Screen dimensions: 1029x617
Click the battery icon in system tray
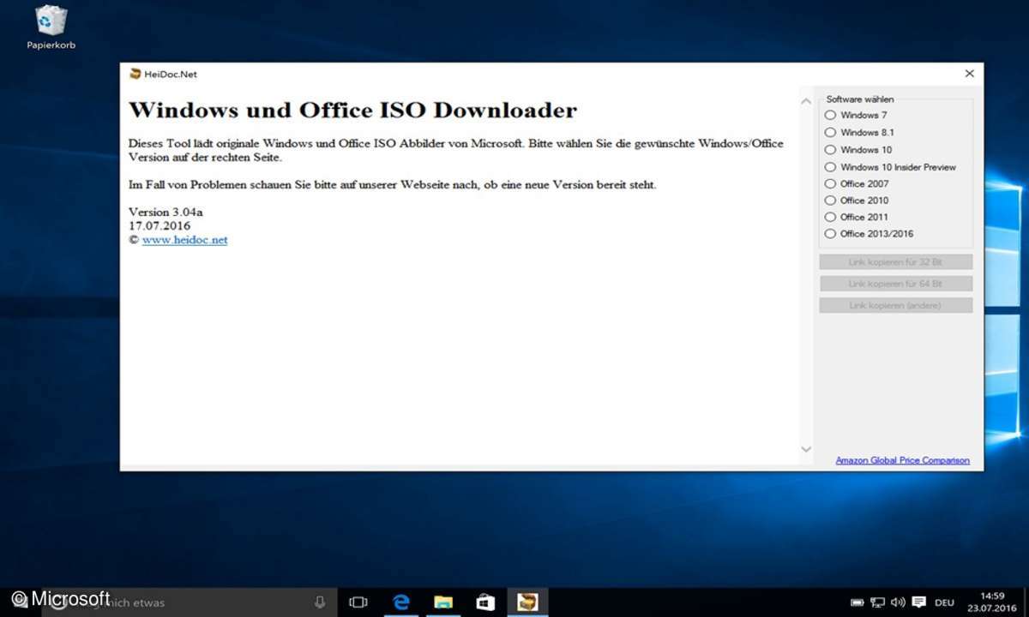(x=857, y=602)
